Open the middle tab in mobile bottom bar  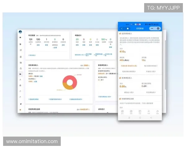pyautogui.click(x=140, y=112)
